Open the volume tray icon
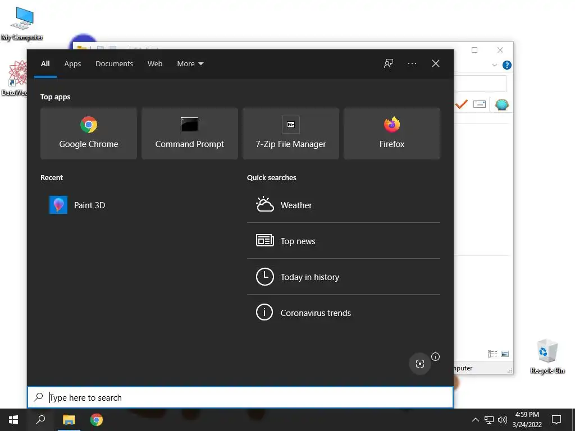The width and height of the screenshot is (575, 431). [502, 420]
